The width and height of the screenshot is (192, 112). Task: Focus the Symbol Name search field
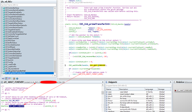[x=28, y=5]
